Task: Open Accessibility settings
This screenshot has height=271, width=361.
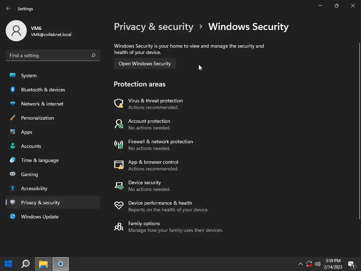Action: click(53, 188)
